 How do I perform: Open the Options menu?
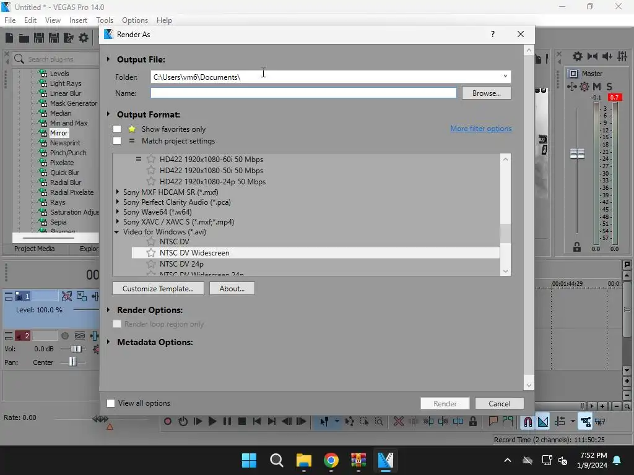pyautogui.click(x=135, y=20)
